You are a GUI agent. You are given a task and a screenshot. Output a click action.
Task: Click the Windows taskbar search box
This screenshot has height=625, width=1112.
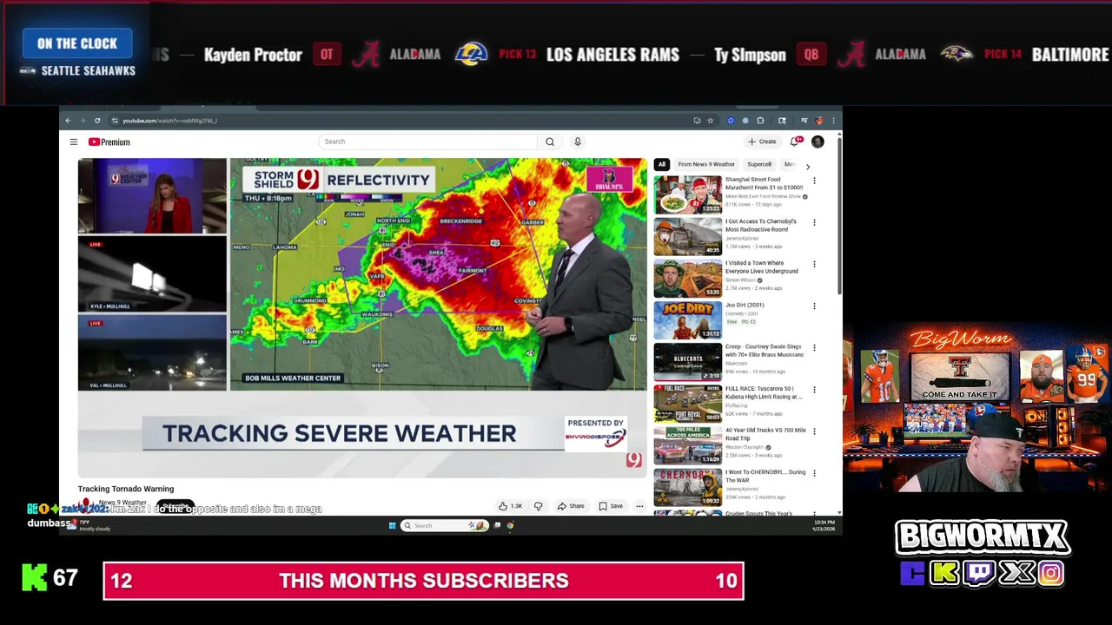[x=444, y=525]
